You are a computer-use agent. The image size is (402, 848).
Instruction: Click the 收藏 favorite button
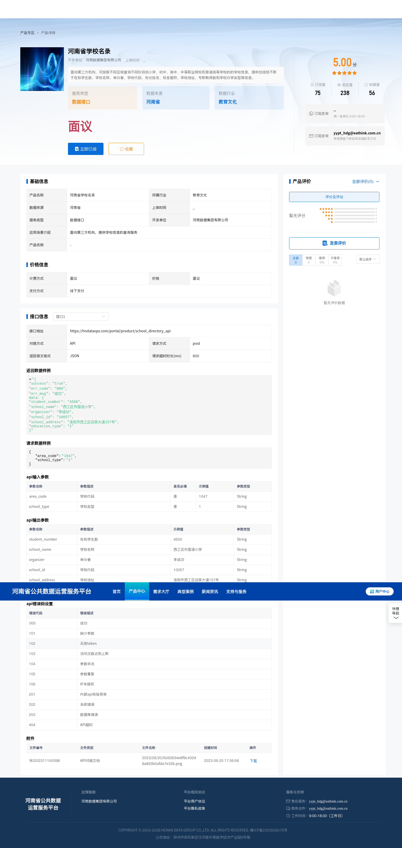[126, 149]
